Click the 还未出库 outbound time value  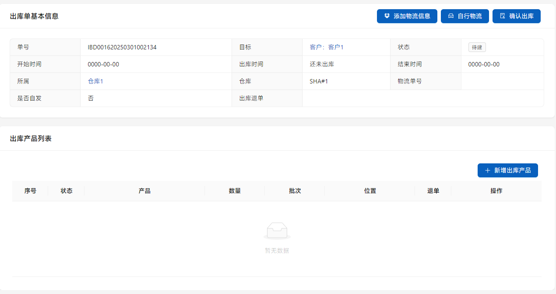tap(322, 64)
